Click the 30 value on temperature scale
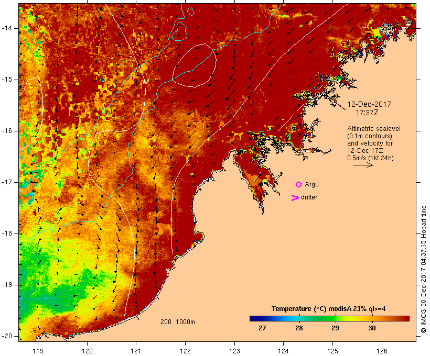The height and width of the screenshot is (356, 430). coord(372,328)
